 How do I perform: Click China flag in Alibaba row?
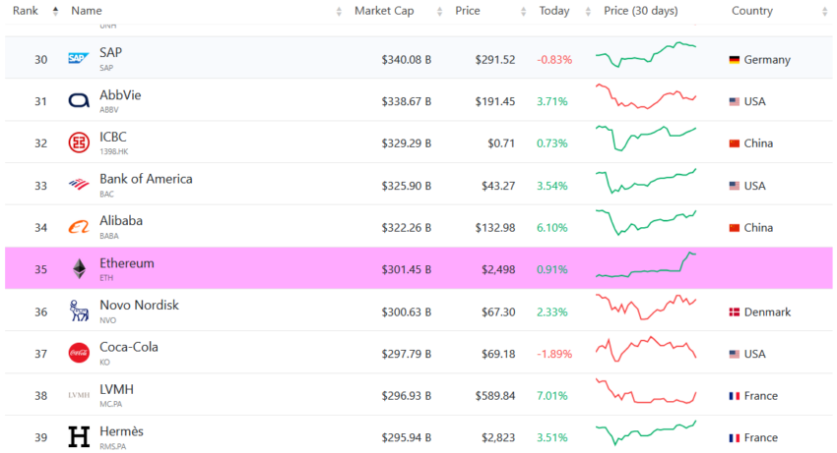tap(735, 228)
